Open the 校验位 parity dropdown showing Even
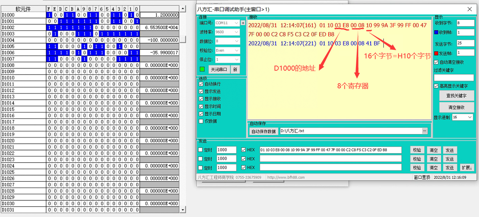This screenshot has height=217, width=479. tap(227, 51)
